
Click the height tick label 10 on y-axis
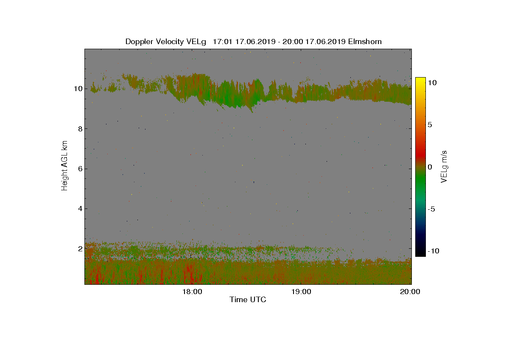pyautogui.click(x=78, y=89)
